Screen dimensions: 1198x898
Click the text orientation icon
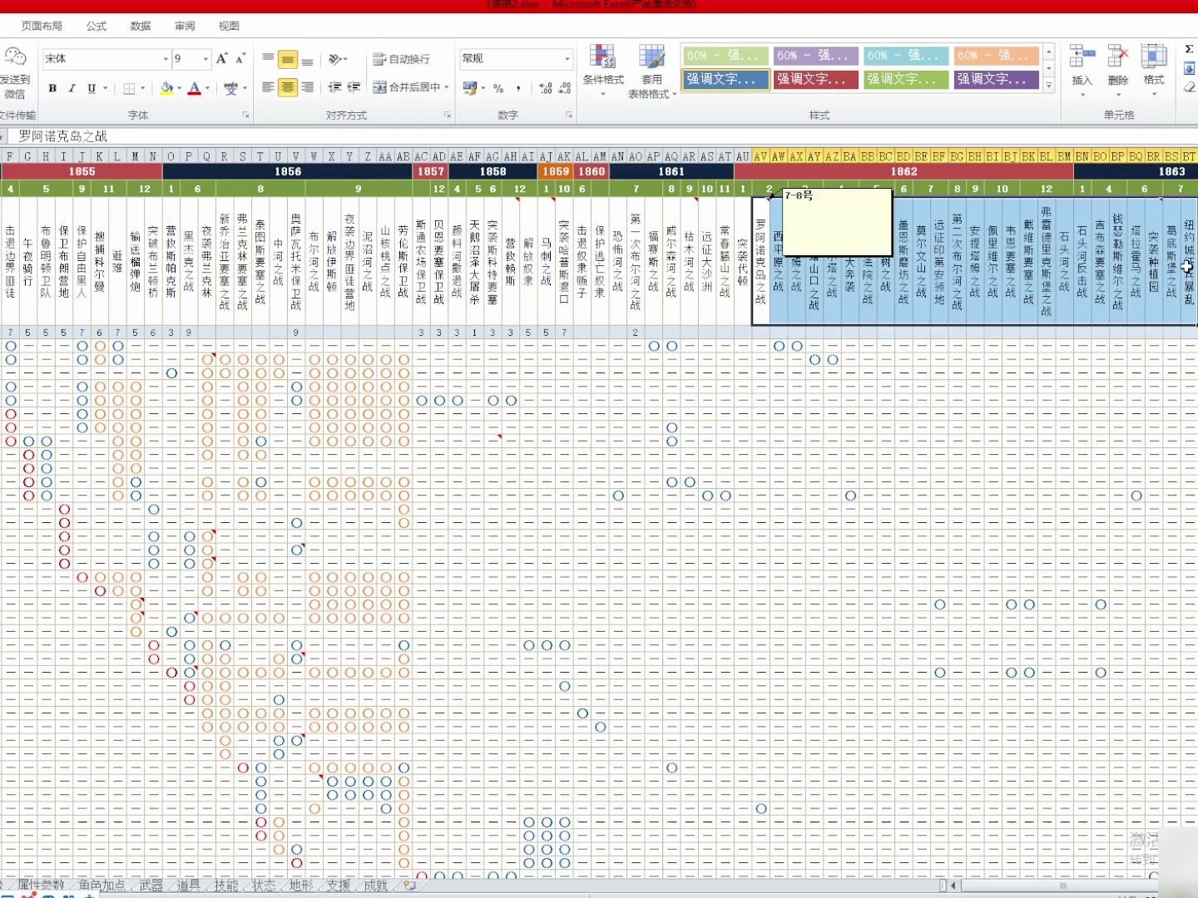pos(335,59)
